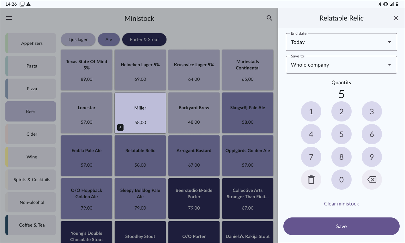Select the Lonestar product tile
Image resolution: width=405 pixels, height=243 pixels.
[87, 113]
